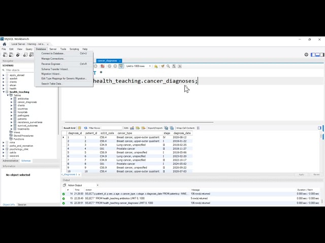Screen dimensions: 325x243
Task: Open find panel with magnifier icon
Action: 168,66
